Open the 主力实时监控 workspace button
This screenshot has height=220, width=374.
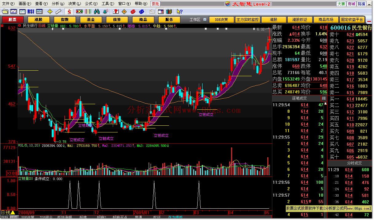pyautogui.click(x=247, y=19)
